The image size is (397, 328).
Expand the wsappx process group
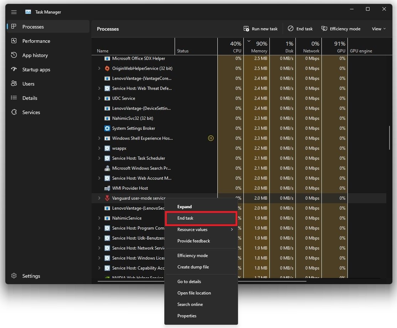[99, 148]
